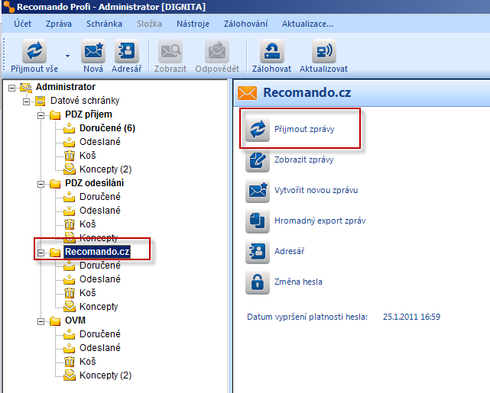Click the Aktualizovat toolbar icon
490x393 pixels.
324,51
